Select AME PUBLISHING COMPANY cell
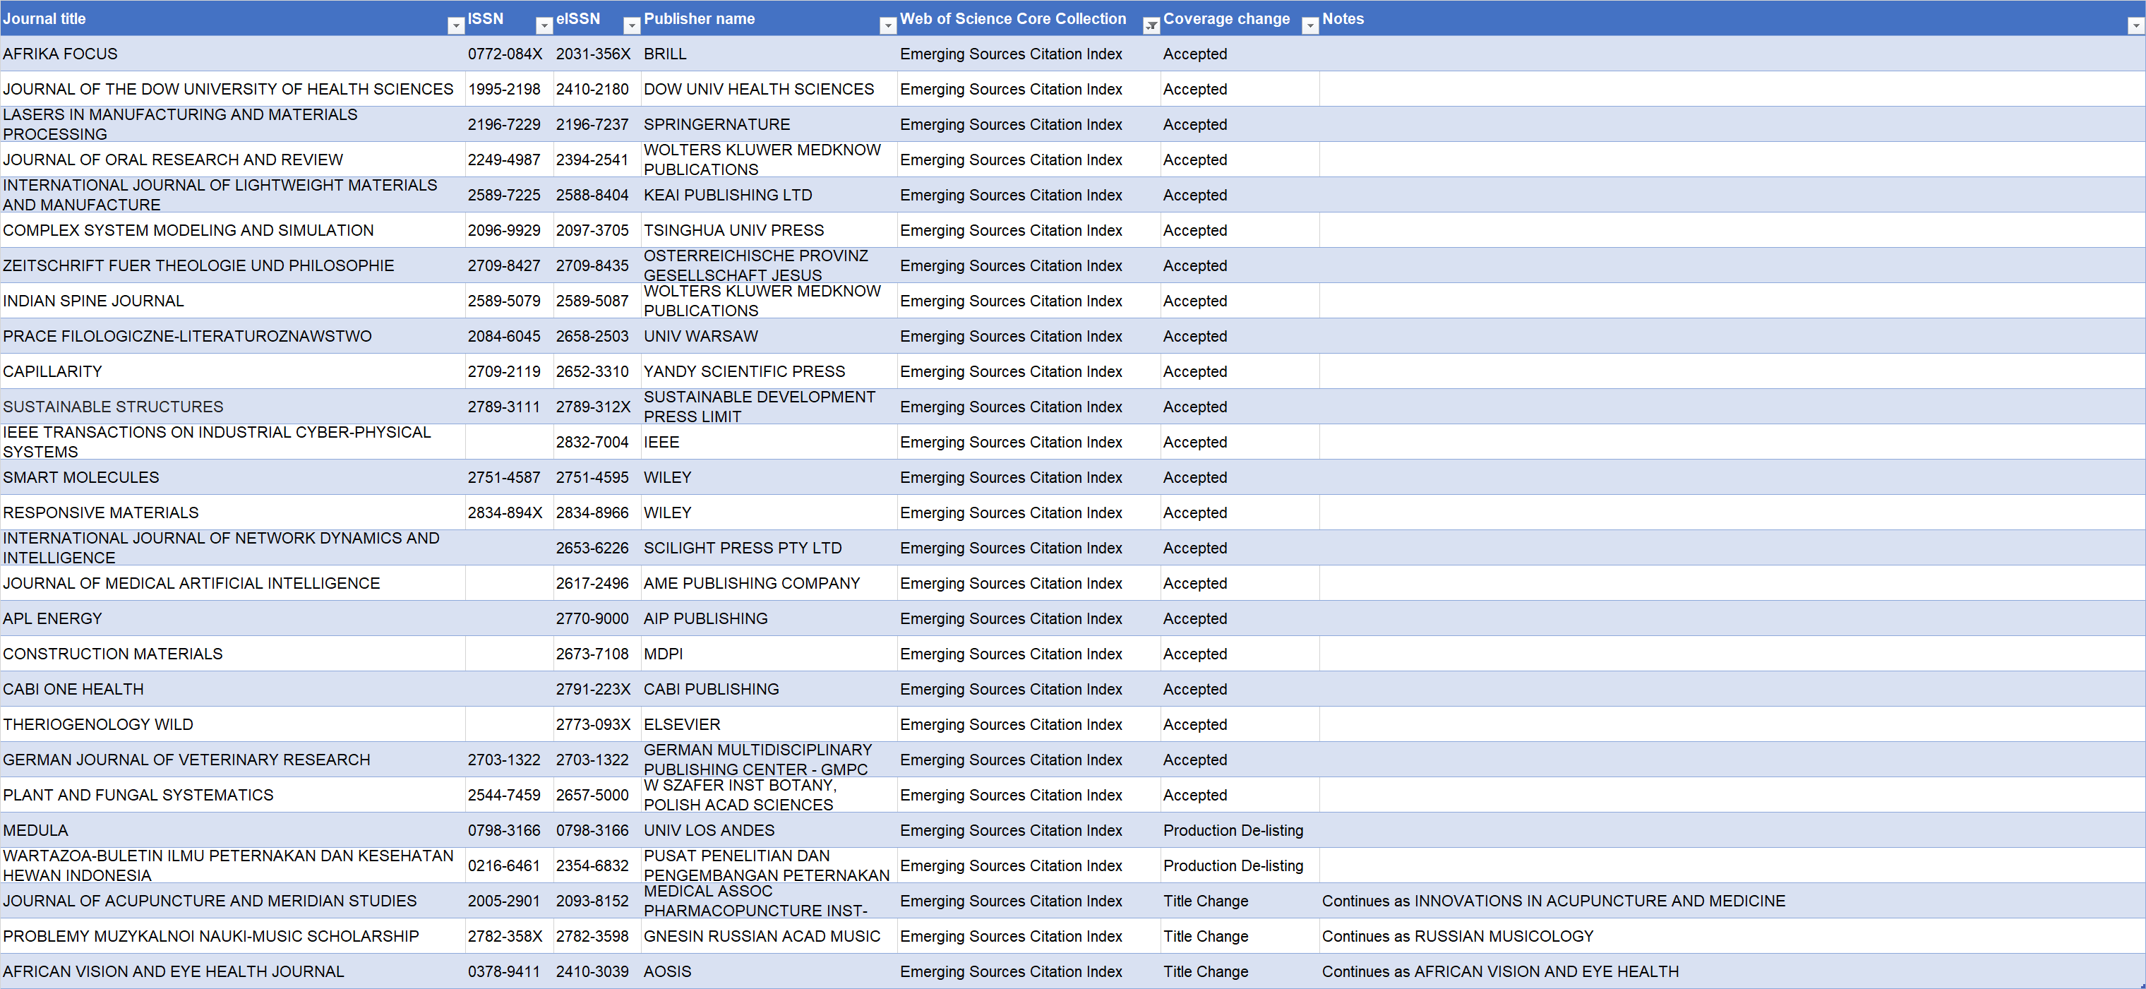2146x989 pixels. point(769,583)
